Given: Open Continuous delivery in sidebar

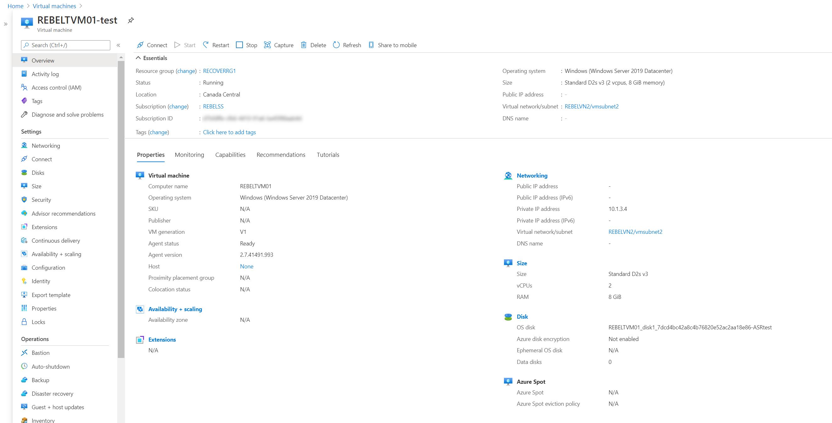Looking at the screenshot, I should click(56, 241).
